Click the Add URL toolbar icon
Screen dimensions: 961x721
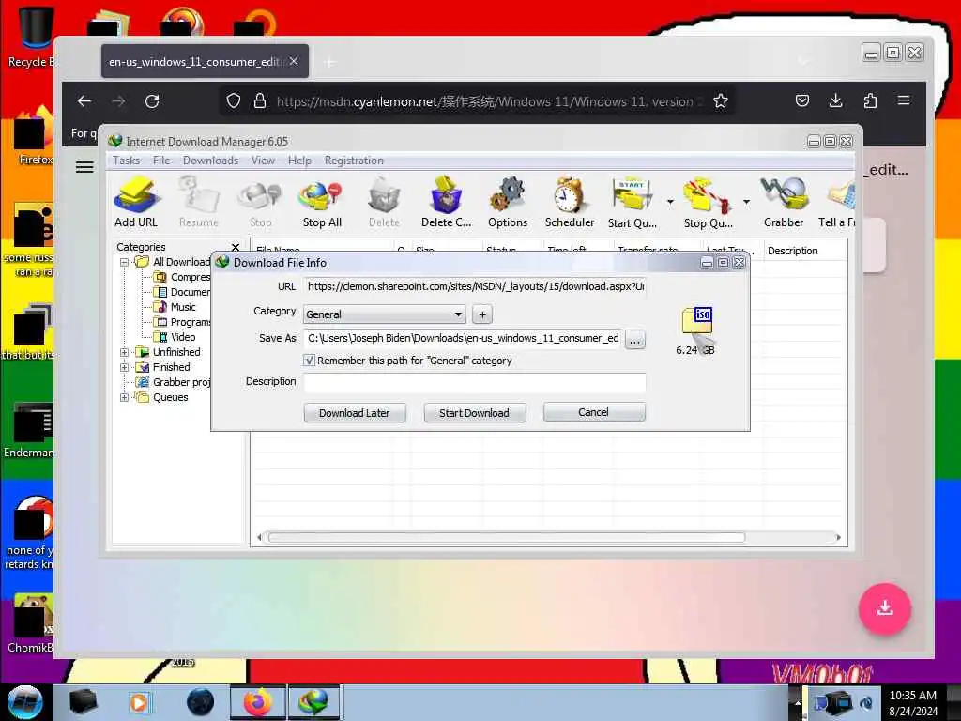(136, 203)
